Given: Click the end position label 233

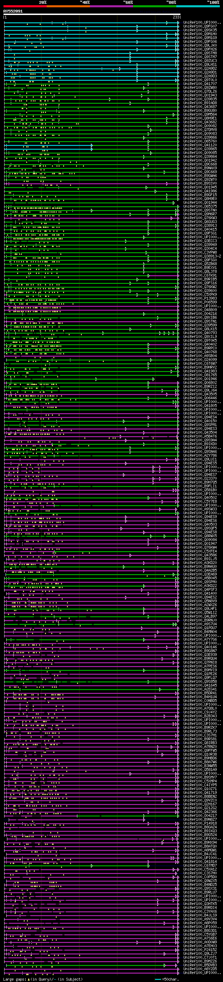Looking at the screenshot, I should (x=176, y=17).
